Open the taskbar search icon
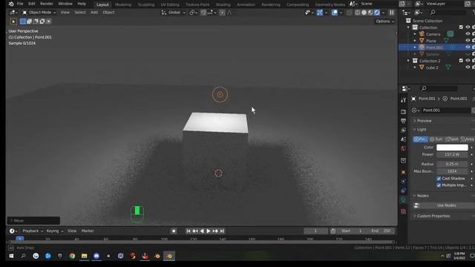475x267 pixels. coord(23,256)
